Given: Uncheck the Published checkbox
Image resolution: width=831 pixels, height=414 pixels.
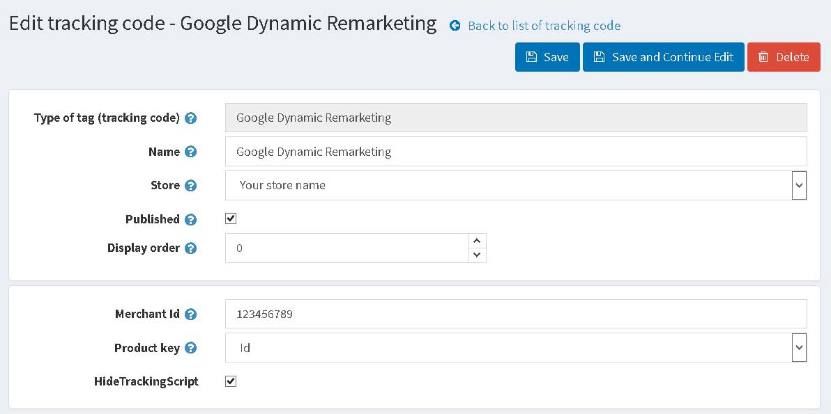Looking at the screenshot, I should coord(231,218).
